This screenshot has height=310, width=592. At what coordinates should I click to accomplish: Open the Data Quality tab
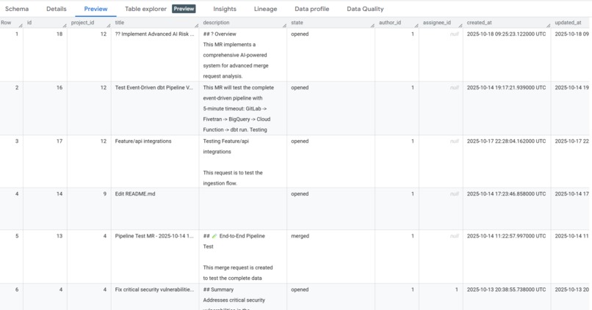click(365, 9)
